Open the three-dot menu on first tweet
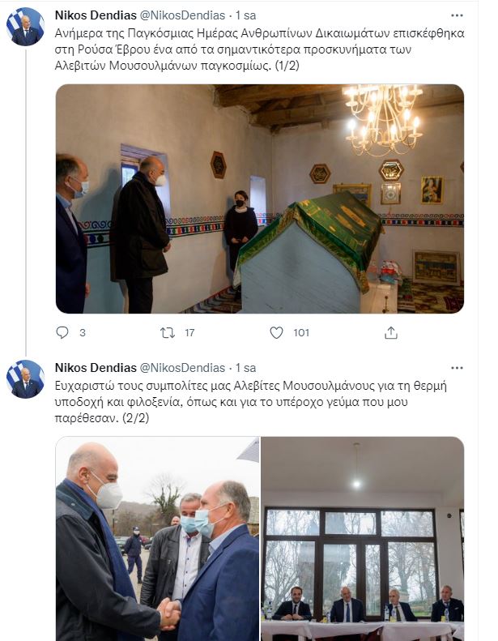Image resolution: width=498 pixels, height=641 pixels. [457, 15]
